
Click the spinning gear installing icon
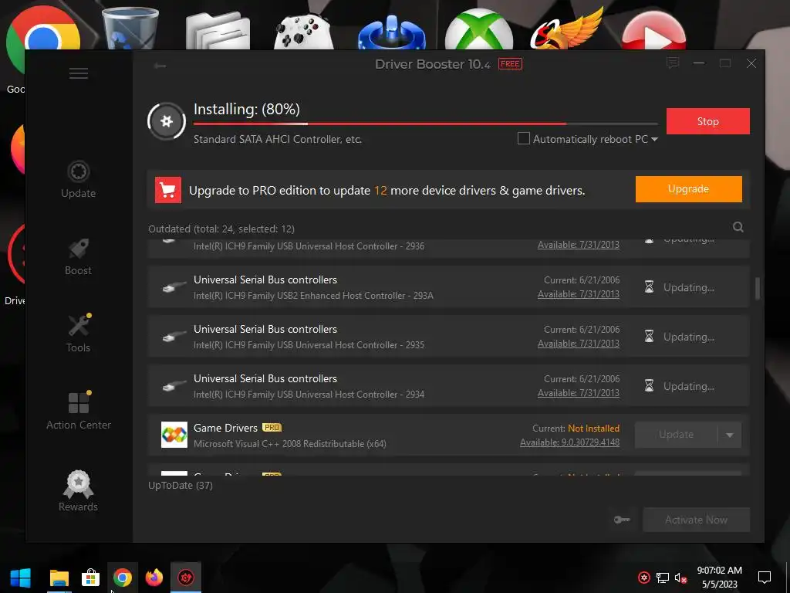tap(167, 121)
